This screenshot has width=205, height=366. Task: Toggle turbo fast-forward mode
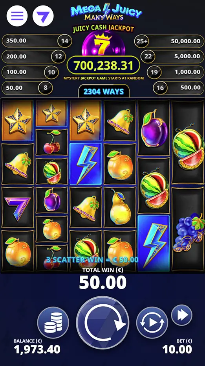(x=182, y=315)
